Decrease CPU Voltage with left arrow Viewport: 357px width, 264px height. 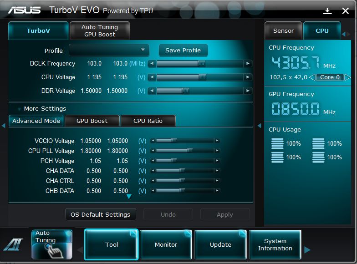pos(152,77)
